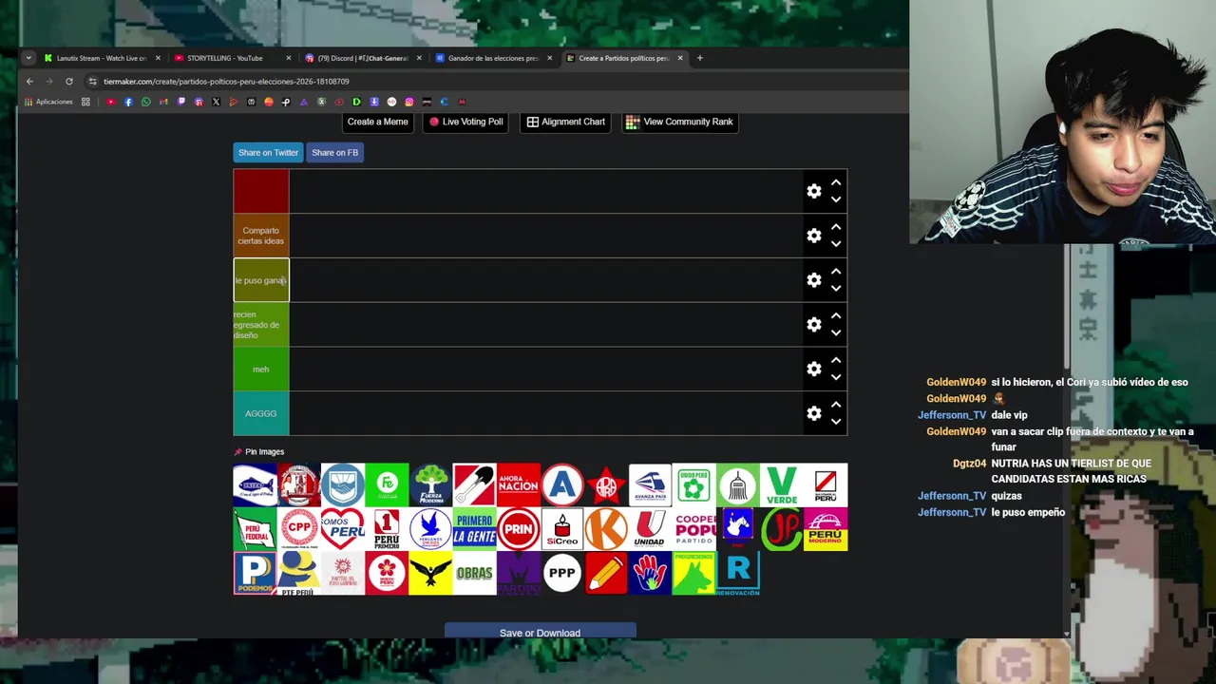Move the red unnamed tier up

pos(836,182)
